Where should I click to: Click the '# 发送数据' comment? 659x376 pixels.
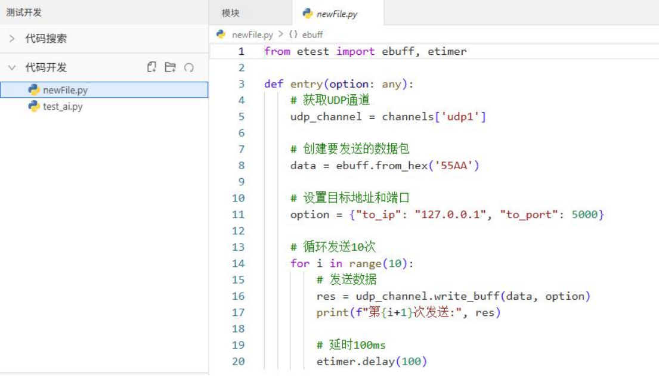[346, 279]
